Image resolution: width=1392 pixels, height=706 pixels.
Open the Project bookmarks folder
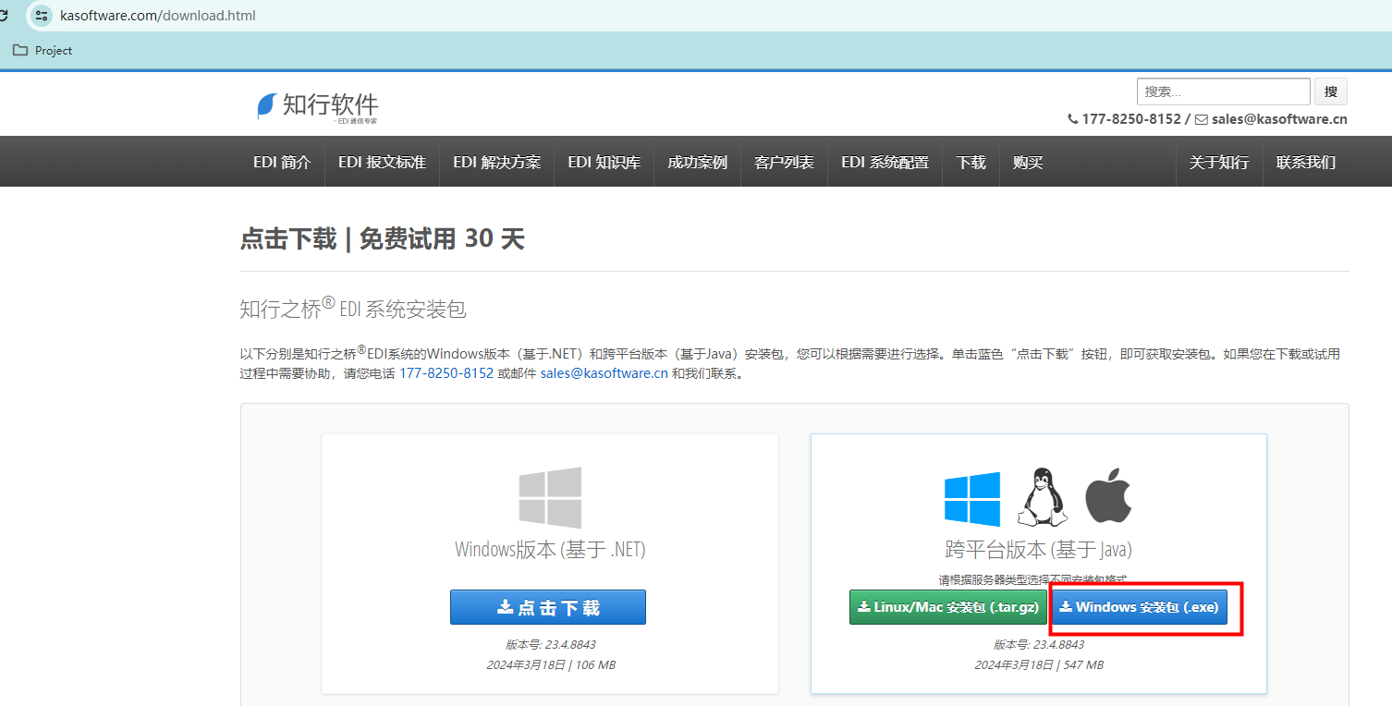tap(43, 51)
